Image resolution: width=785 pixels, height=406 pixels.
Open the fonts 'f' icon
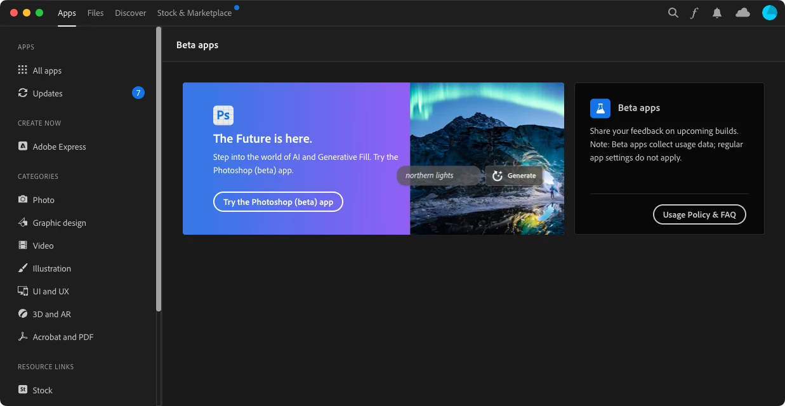[x=694, y=13]
